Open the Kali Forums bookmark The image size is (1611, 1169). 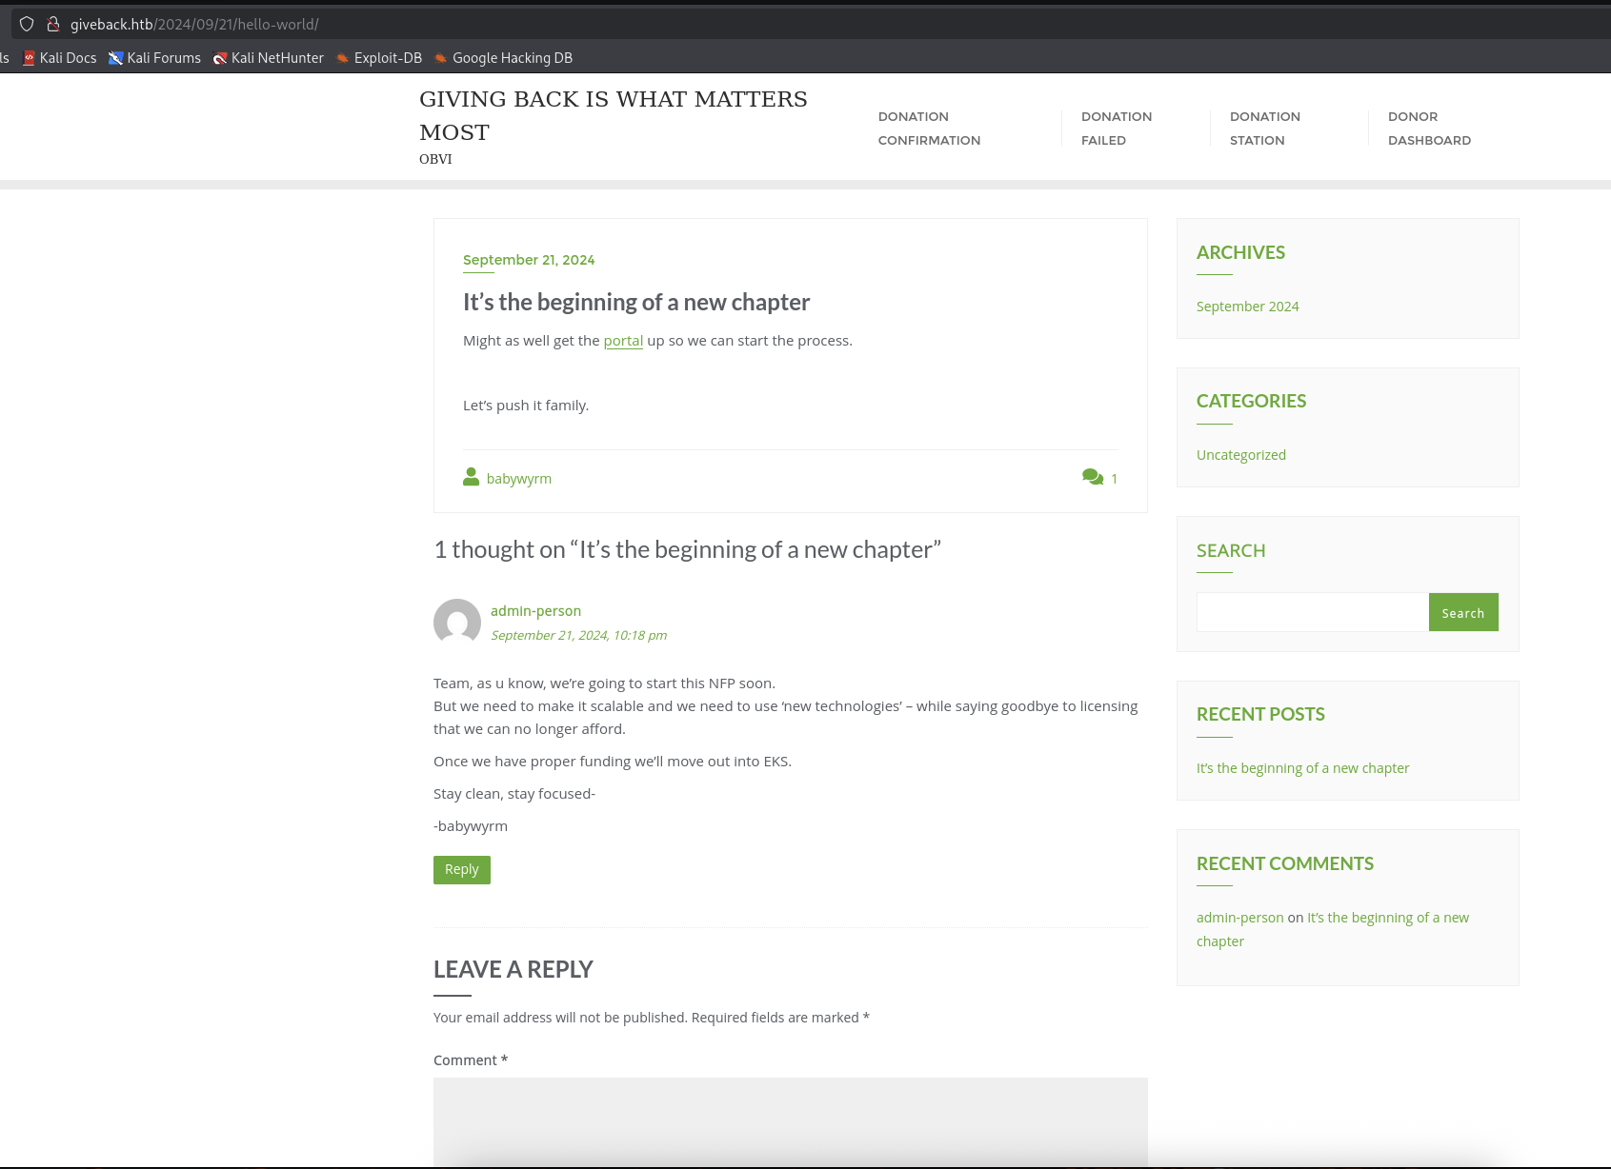pos(154,58)
